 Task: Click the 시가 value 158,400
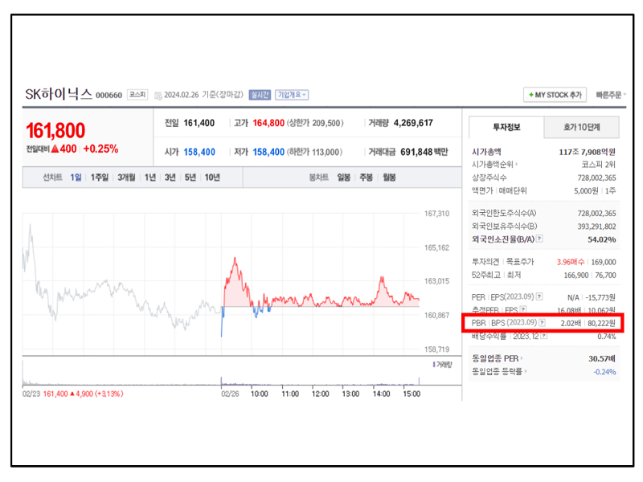click(199, 152)
